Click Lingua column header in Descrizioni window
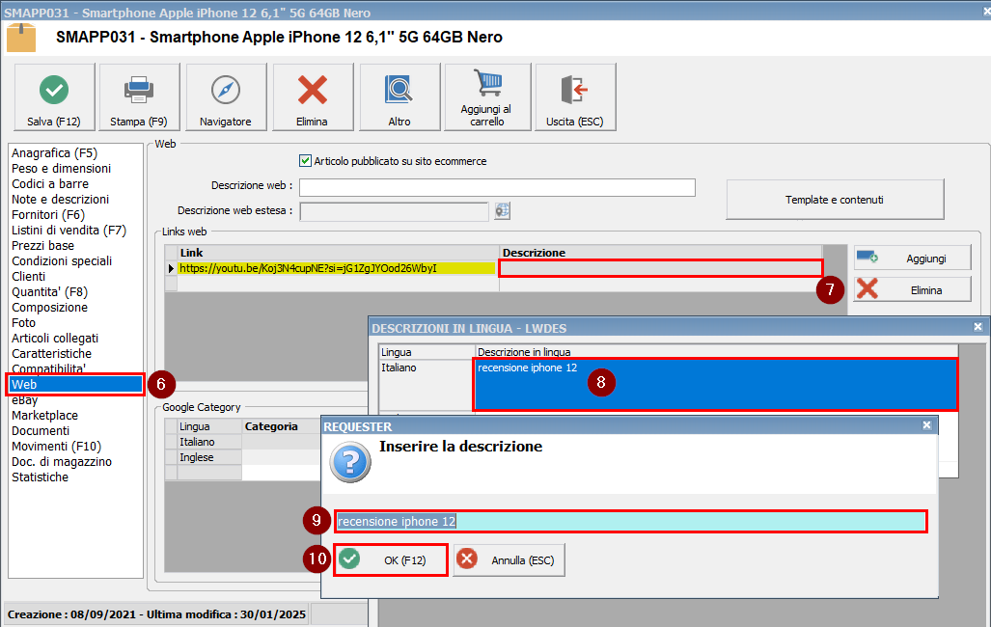Screen dimensions: 991x627 (427, 352)
